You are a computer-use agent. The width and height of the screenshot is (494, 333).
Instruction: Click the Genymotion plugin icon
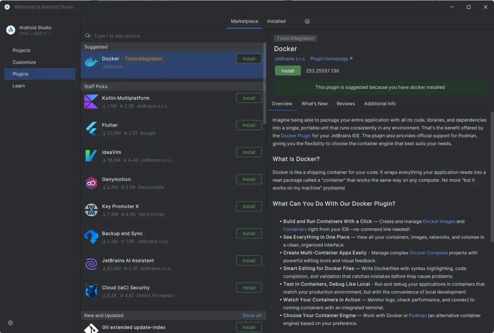click(91, 182)
